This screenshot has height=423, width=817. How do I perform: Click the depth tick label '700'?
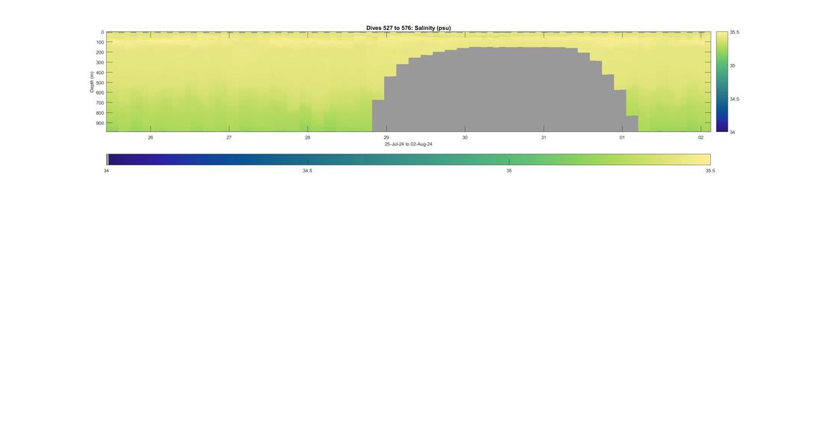pyautogui.click(x=99, y=103)
